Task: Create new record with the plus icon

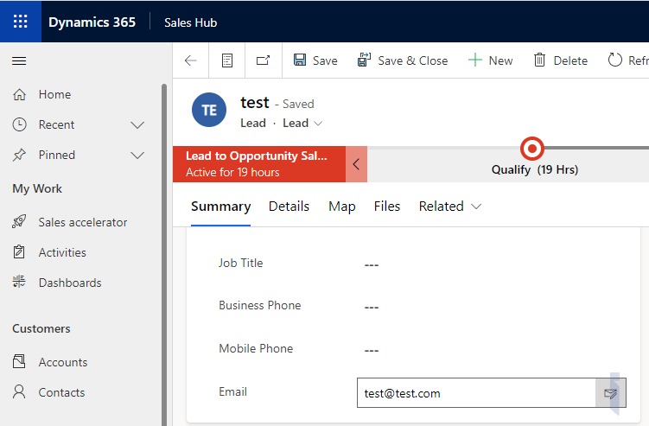Action: point(474,60)
